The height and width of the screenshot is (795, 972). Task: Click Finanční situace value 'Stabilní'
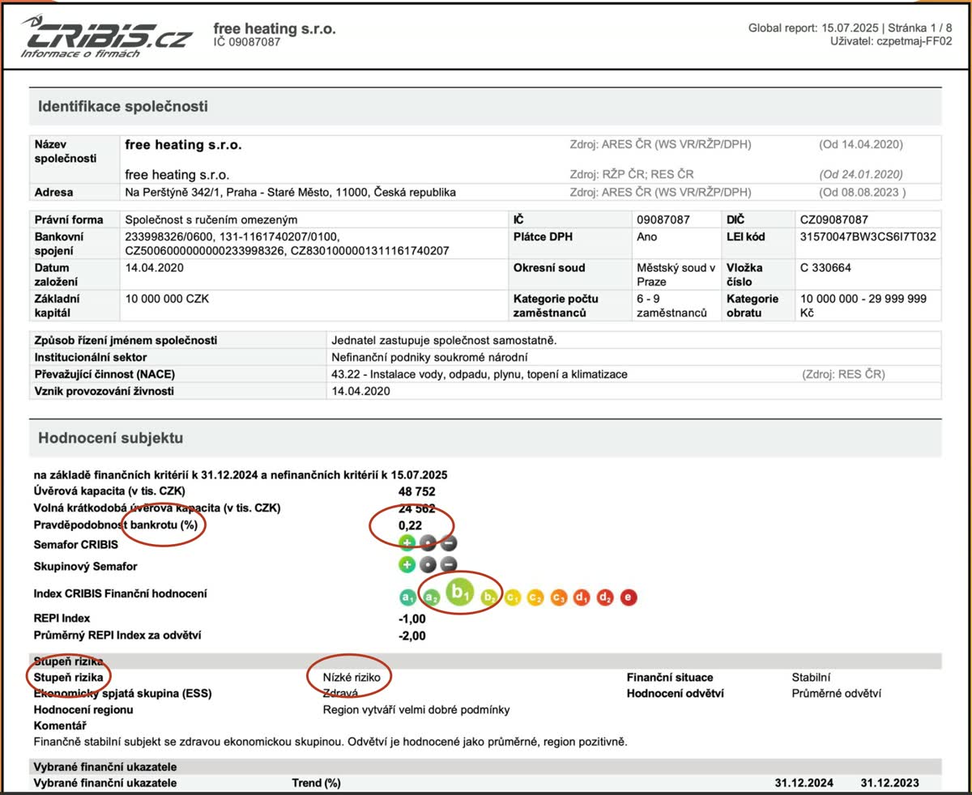(811, 677)
